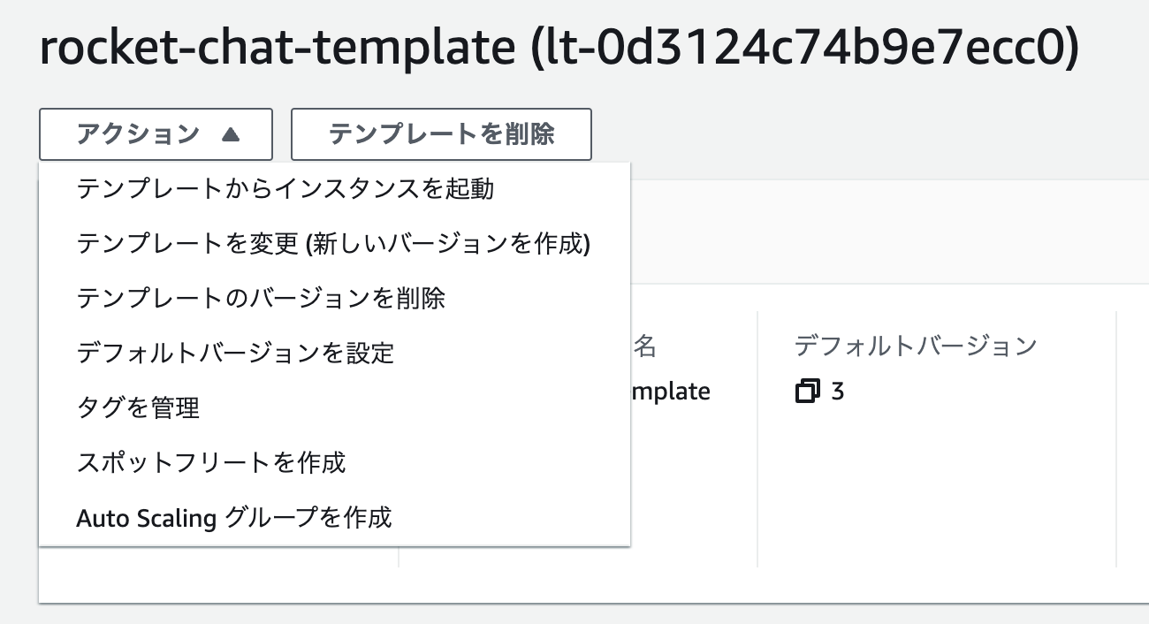Image resolution: width=1149 pixels, height=624 pixels.
Task: Click the partially hidden template name value
Action: (671, 392)
